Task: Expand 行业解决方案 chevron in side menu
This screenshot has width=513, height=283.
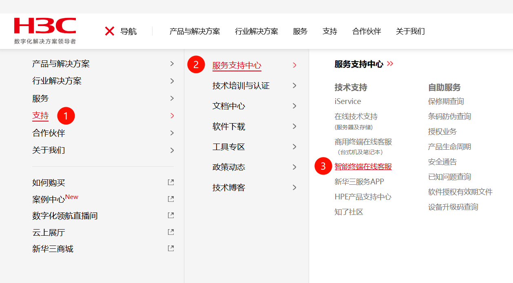Action: (172, 81)
